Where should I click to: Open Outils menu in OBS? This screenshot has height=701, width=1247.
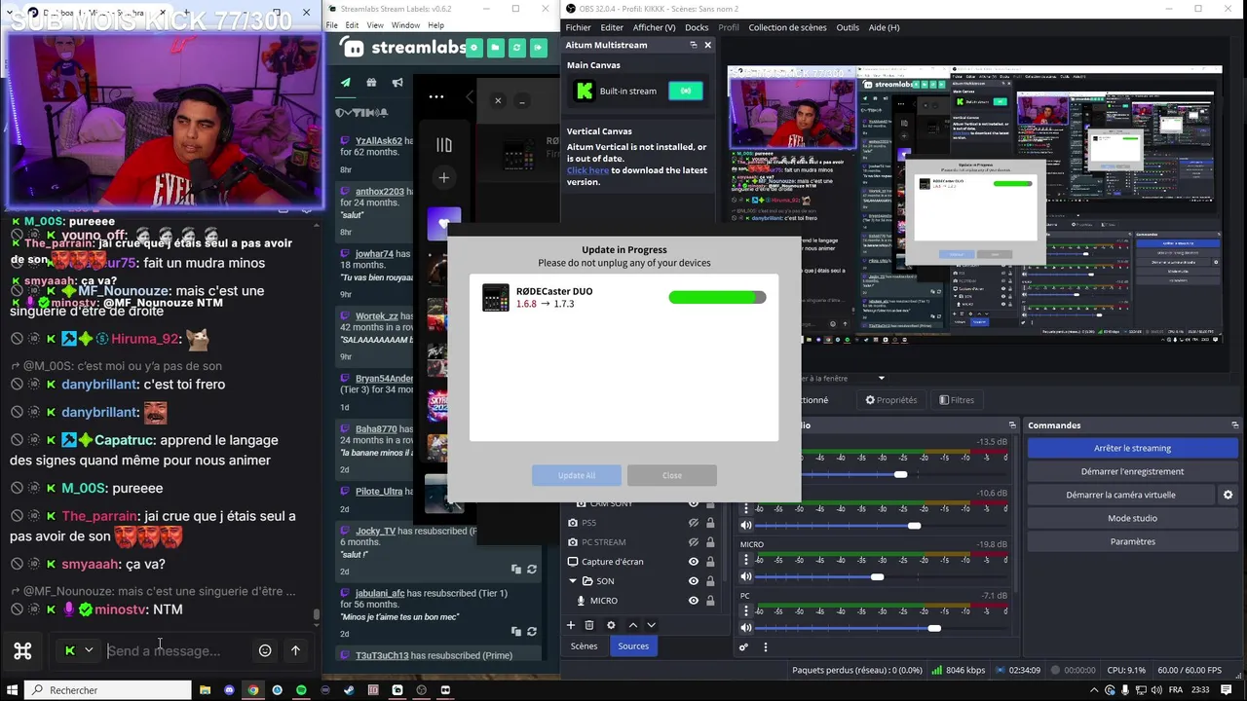(x=848, y=27)
